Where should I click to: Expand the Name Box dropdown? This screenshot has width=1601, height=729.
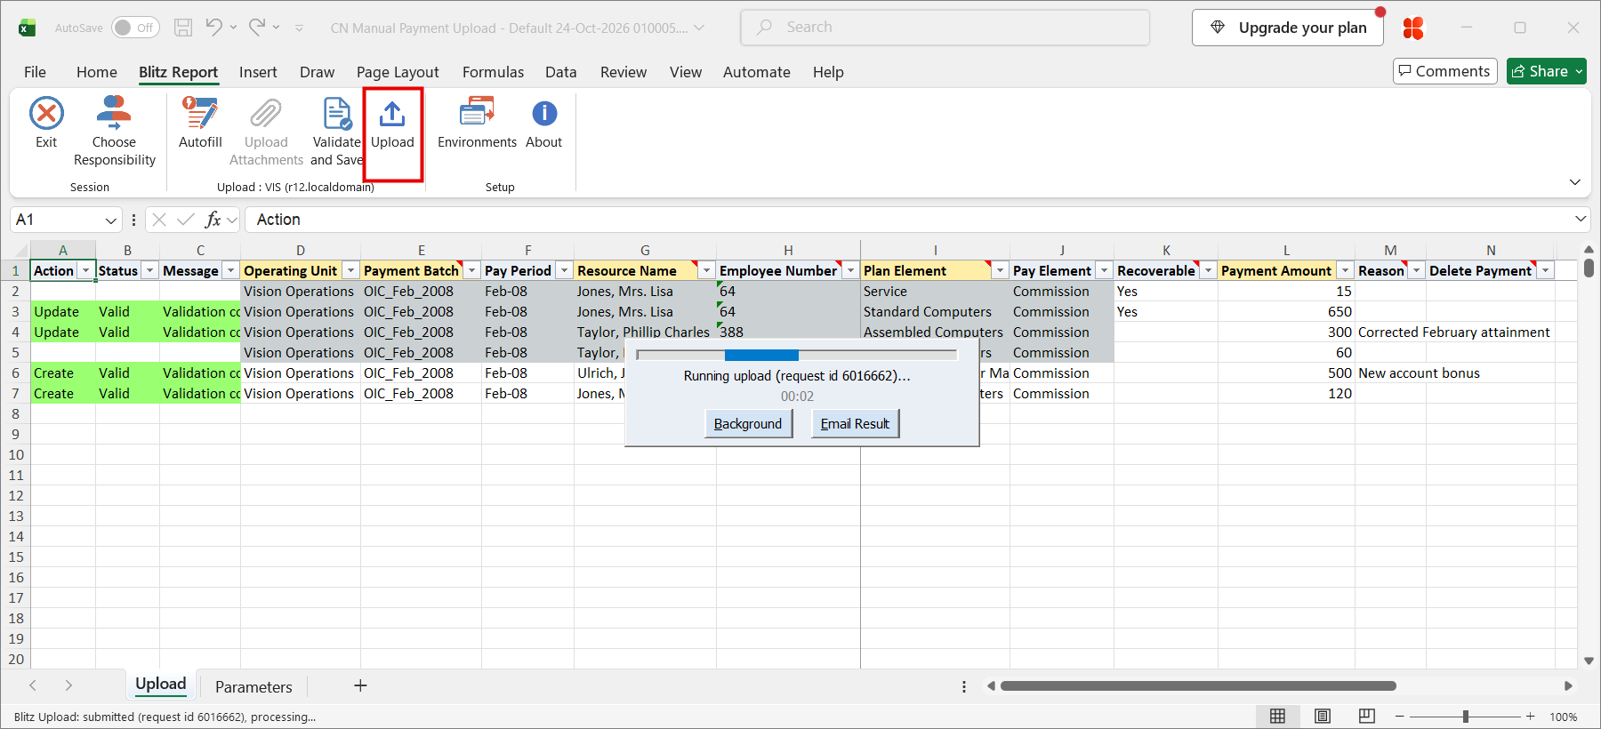pyautogui.click(x=110, y=220)
